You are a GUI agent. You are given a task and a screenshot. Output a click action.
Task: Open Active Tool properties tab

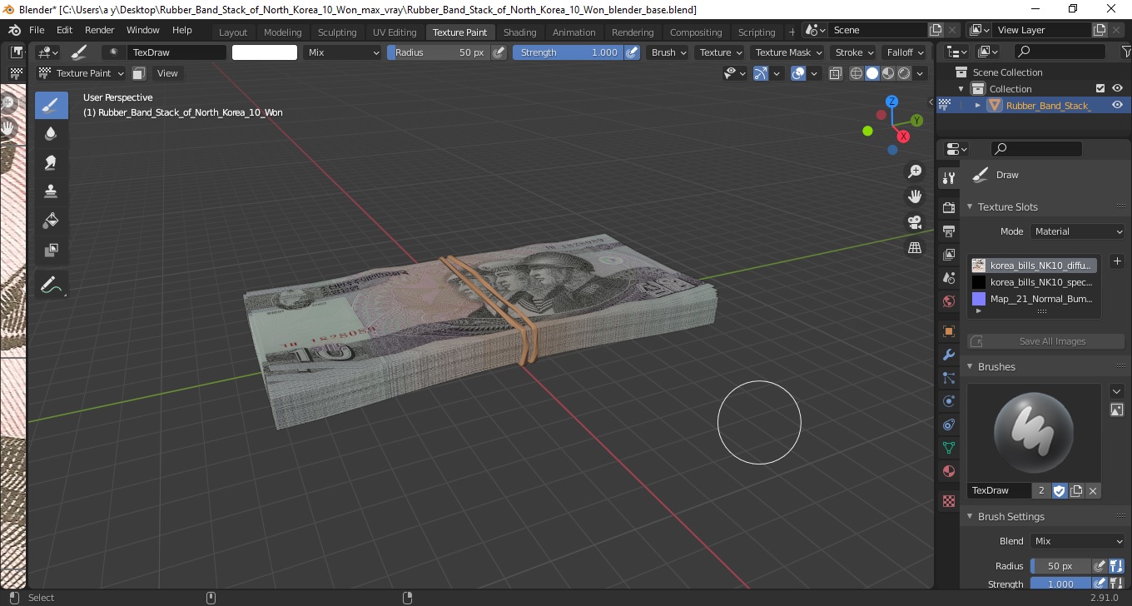(x=948, y=177)
